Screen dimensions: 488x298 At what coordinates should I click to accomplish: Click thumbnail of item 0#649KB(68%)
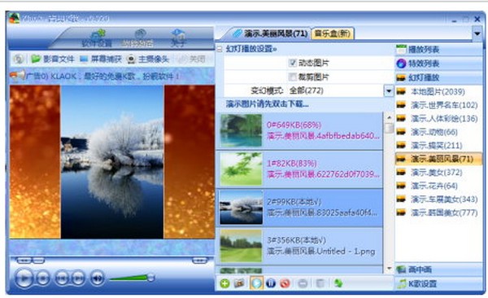(x=242, y=130)
